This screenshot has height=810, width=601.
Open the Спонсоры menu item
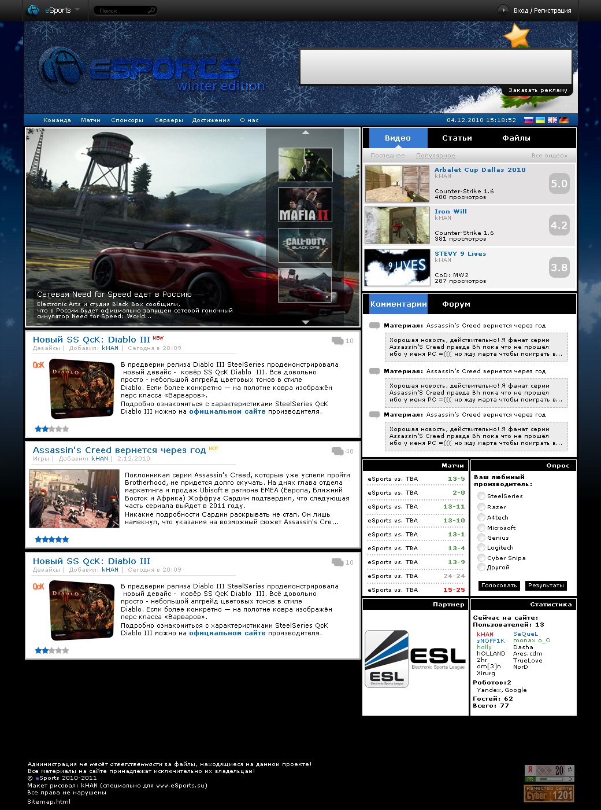[127, 120]
